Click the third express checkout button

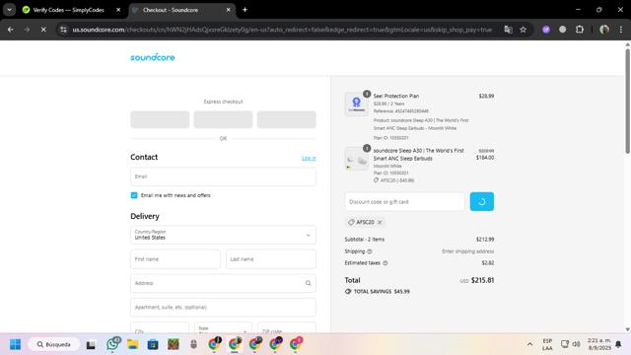[x=287, y=119]
